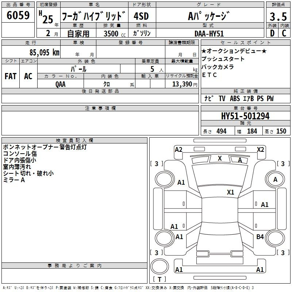292x292 pixels.
Task: Click the grade text Aパッケージ
Action: click(x=208, y=16)
